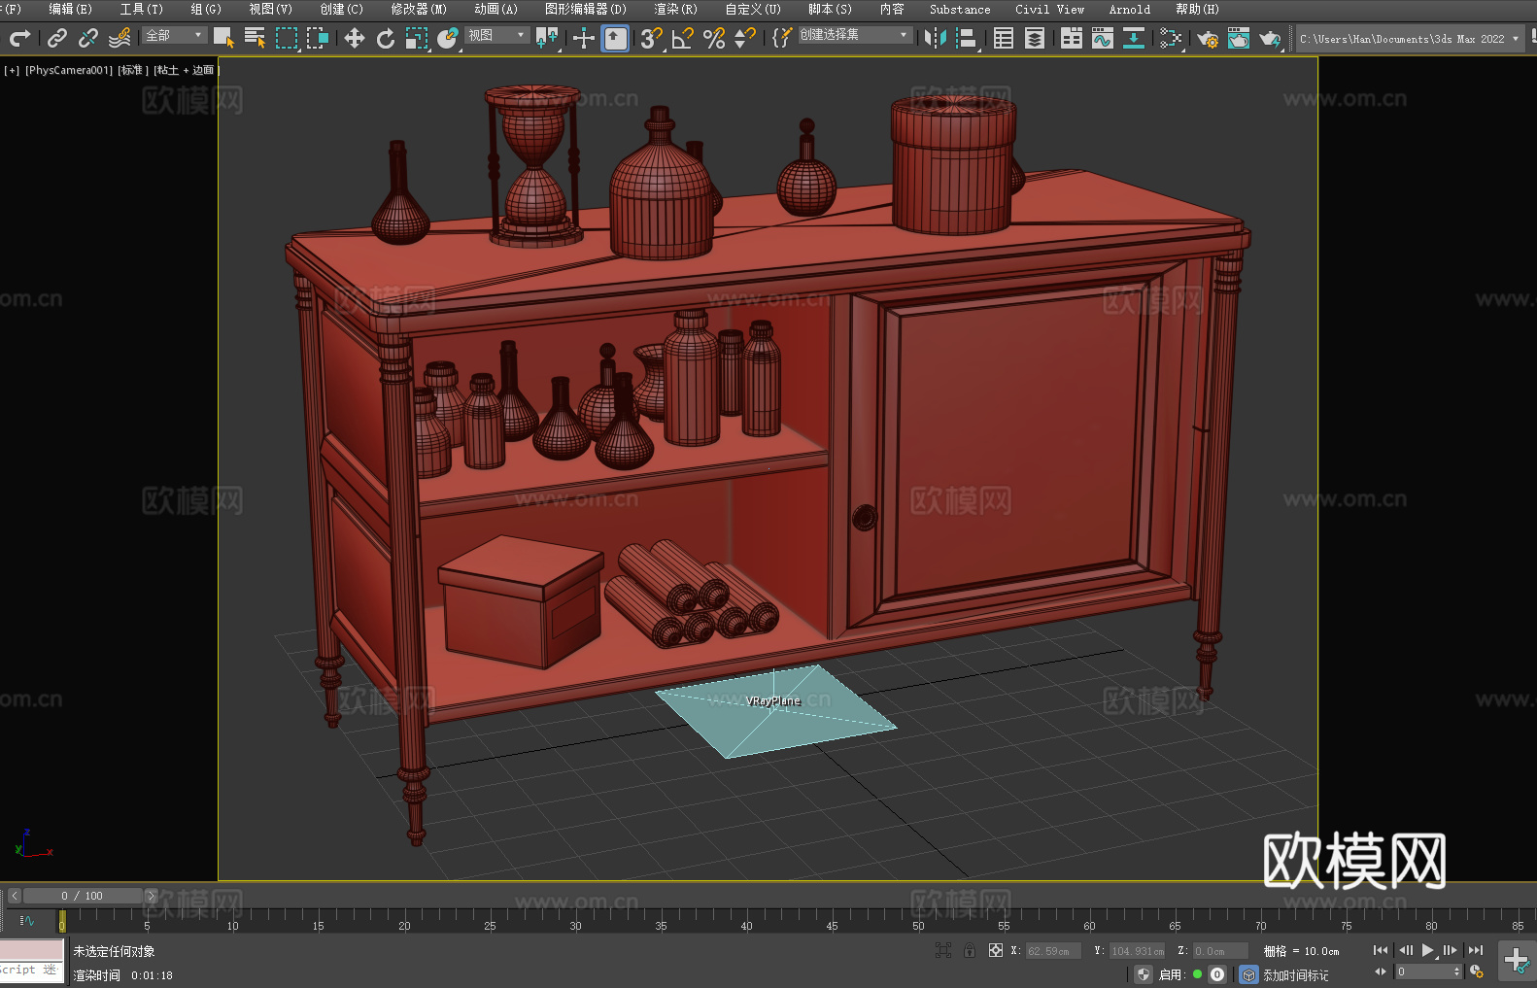Image resolution: width=1537 pixels, height=988 pixels.
Task: Click the Redo arrow icon
Action: point(19,38)
